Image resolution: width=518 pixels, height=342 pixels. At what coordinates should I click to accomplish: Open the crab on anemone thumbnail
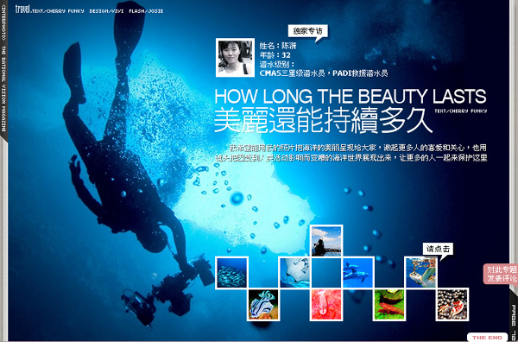tap(452, 304)
